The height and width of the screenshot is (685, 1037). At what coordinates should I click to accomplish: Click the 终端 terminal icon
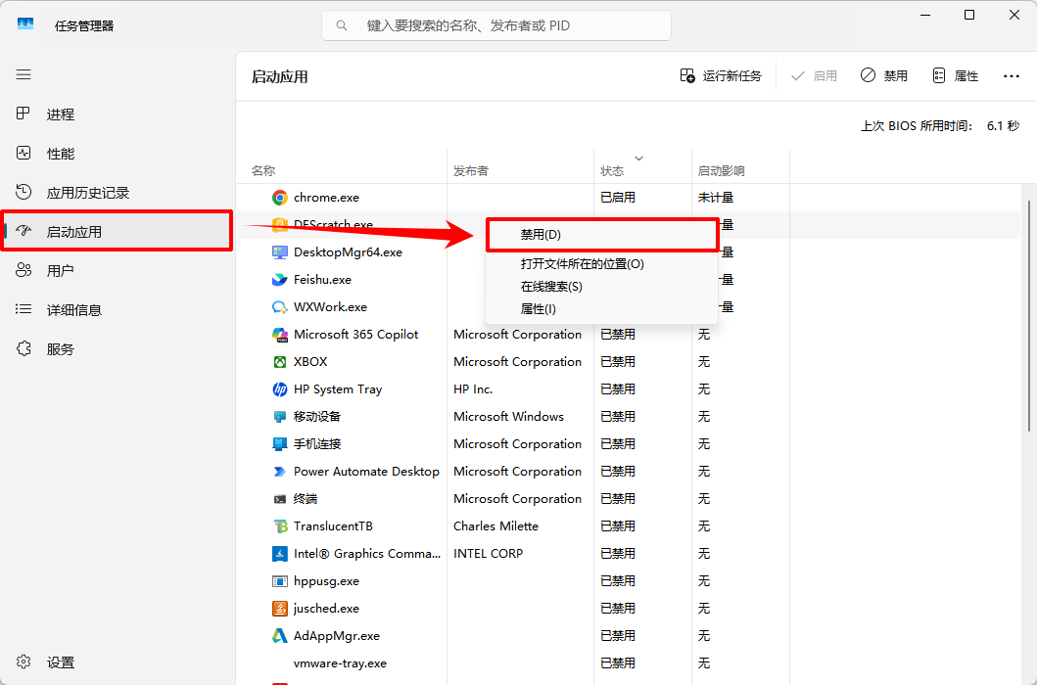pos(280,499)
